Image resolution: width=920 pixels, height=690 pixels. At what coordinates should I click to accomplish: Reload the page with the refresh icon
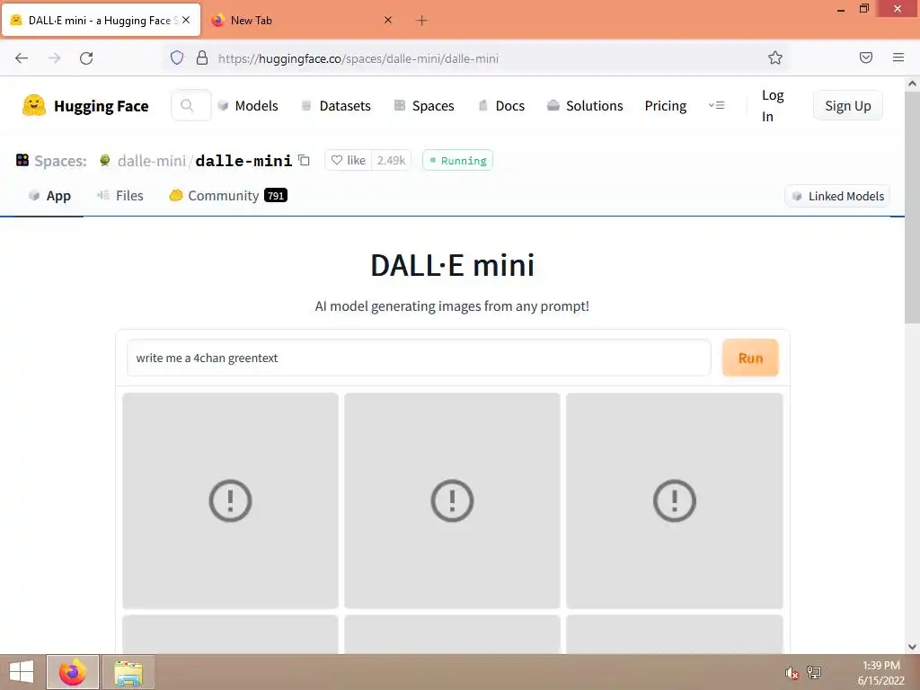click(86, 58)
